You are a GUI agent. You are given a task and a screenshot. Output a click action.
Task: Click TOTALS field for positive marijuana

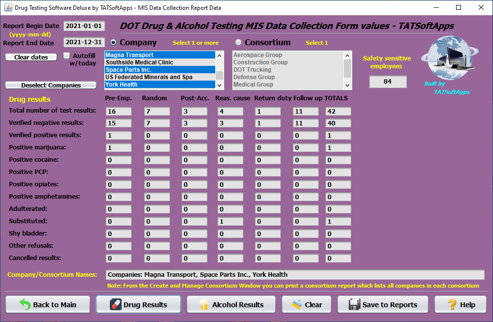(338, 147)
